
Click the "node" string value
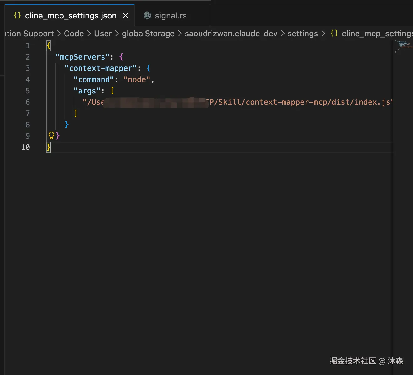(137, 80)
